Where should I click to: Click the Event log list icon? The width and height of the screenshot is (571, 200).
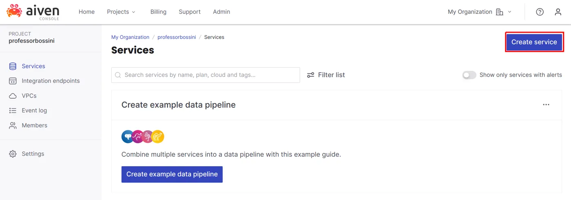pos(13,111)
